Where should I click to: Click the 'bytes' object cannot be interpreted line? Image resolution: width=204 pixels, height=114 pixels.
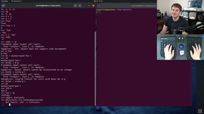36,70
